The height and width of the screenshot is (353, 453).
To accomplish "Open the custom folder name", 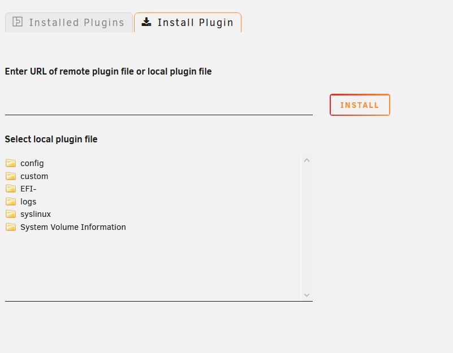I will pos(34,176).
